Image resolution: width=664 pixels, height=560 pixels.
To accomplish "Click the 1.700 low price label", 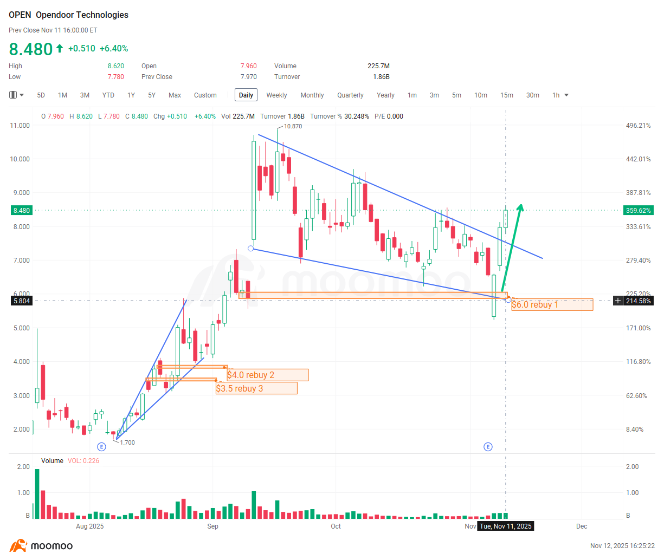I will [x=127, y=442].
